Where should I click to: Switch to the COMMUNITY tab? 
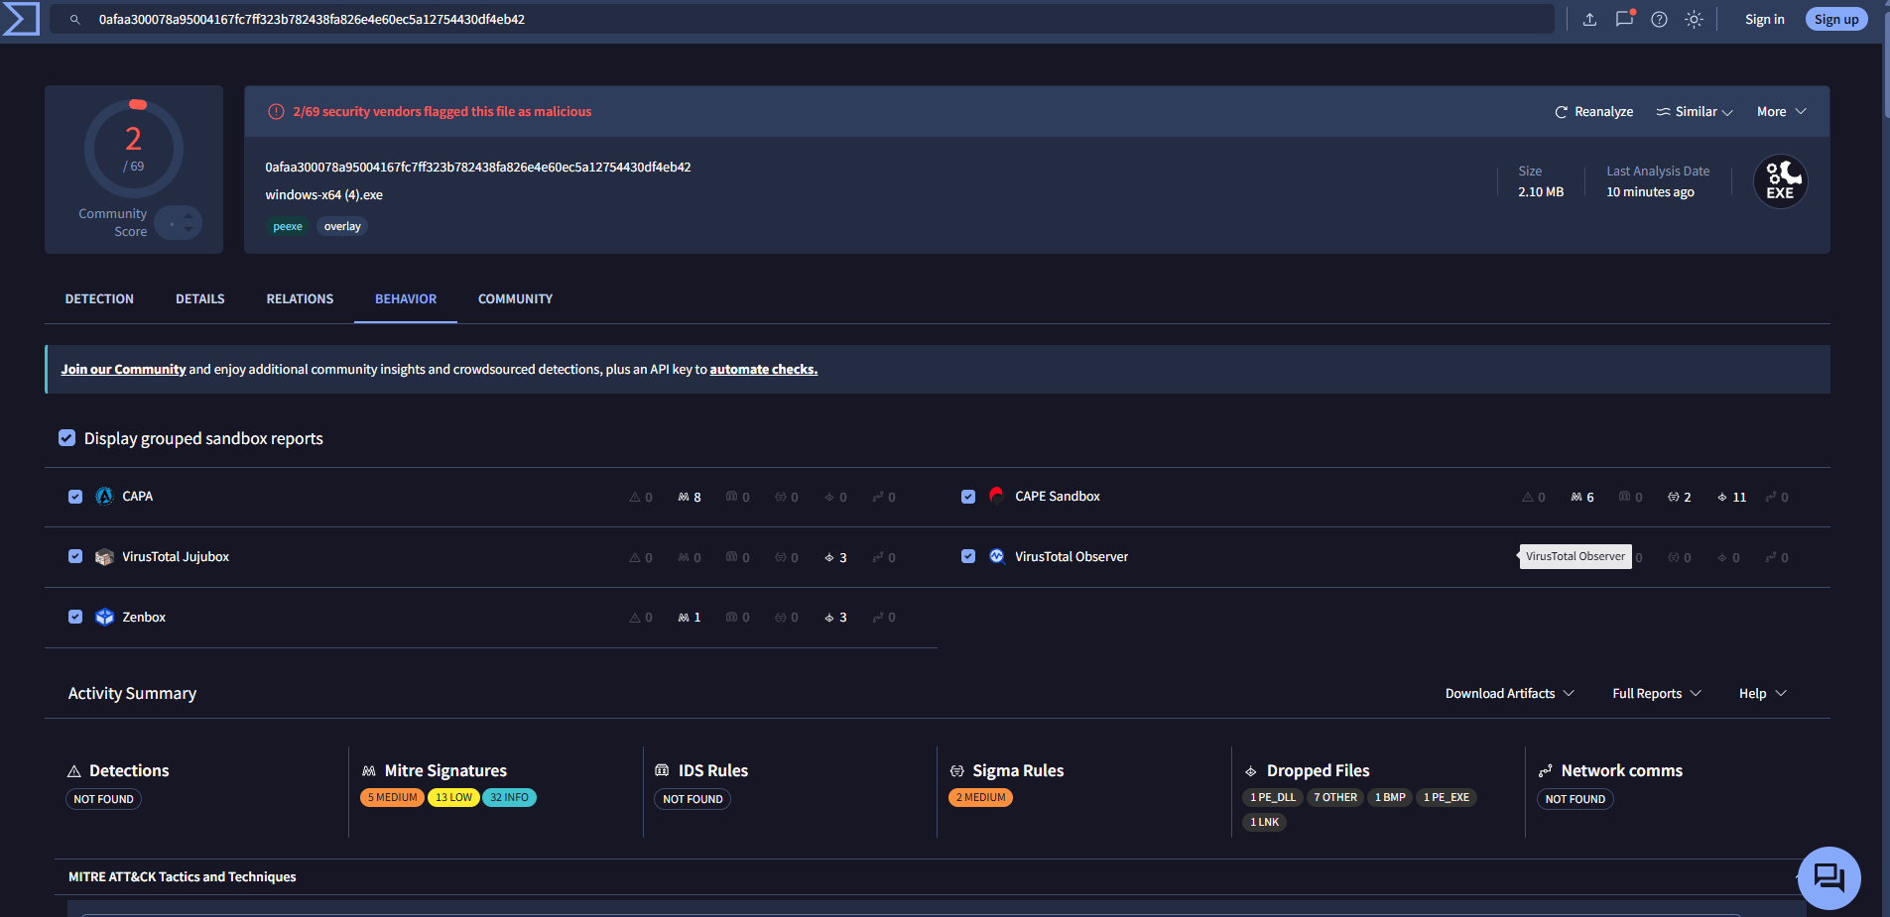(515, 298)
